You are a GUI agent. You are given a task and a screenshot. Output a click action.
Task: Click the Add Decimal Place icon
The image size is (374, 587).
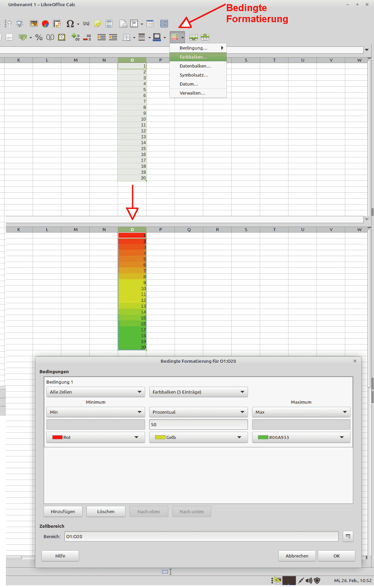click(75, 37)
